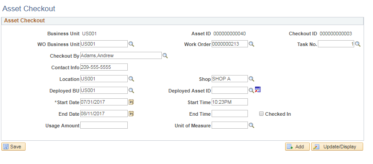Open Start Date calendar picker

click(131, 102)
